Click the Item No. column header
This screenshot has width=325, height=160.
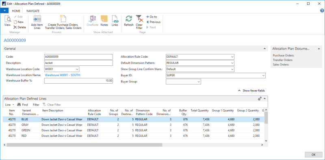(x=12, y=112)
